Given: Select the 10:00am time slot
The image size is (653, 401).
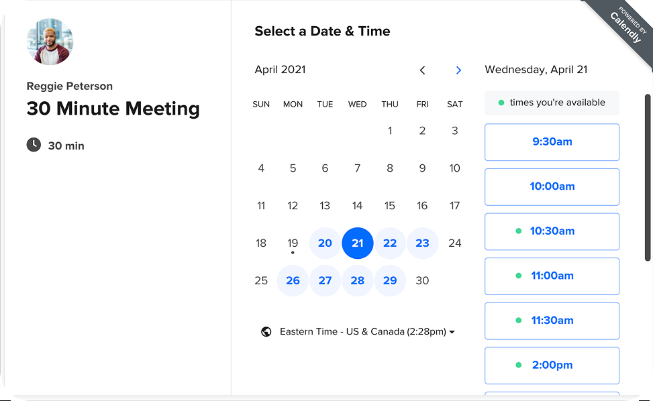Looking at the screenshot, I should pyautogui.click(x=552, y=186).
